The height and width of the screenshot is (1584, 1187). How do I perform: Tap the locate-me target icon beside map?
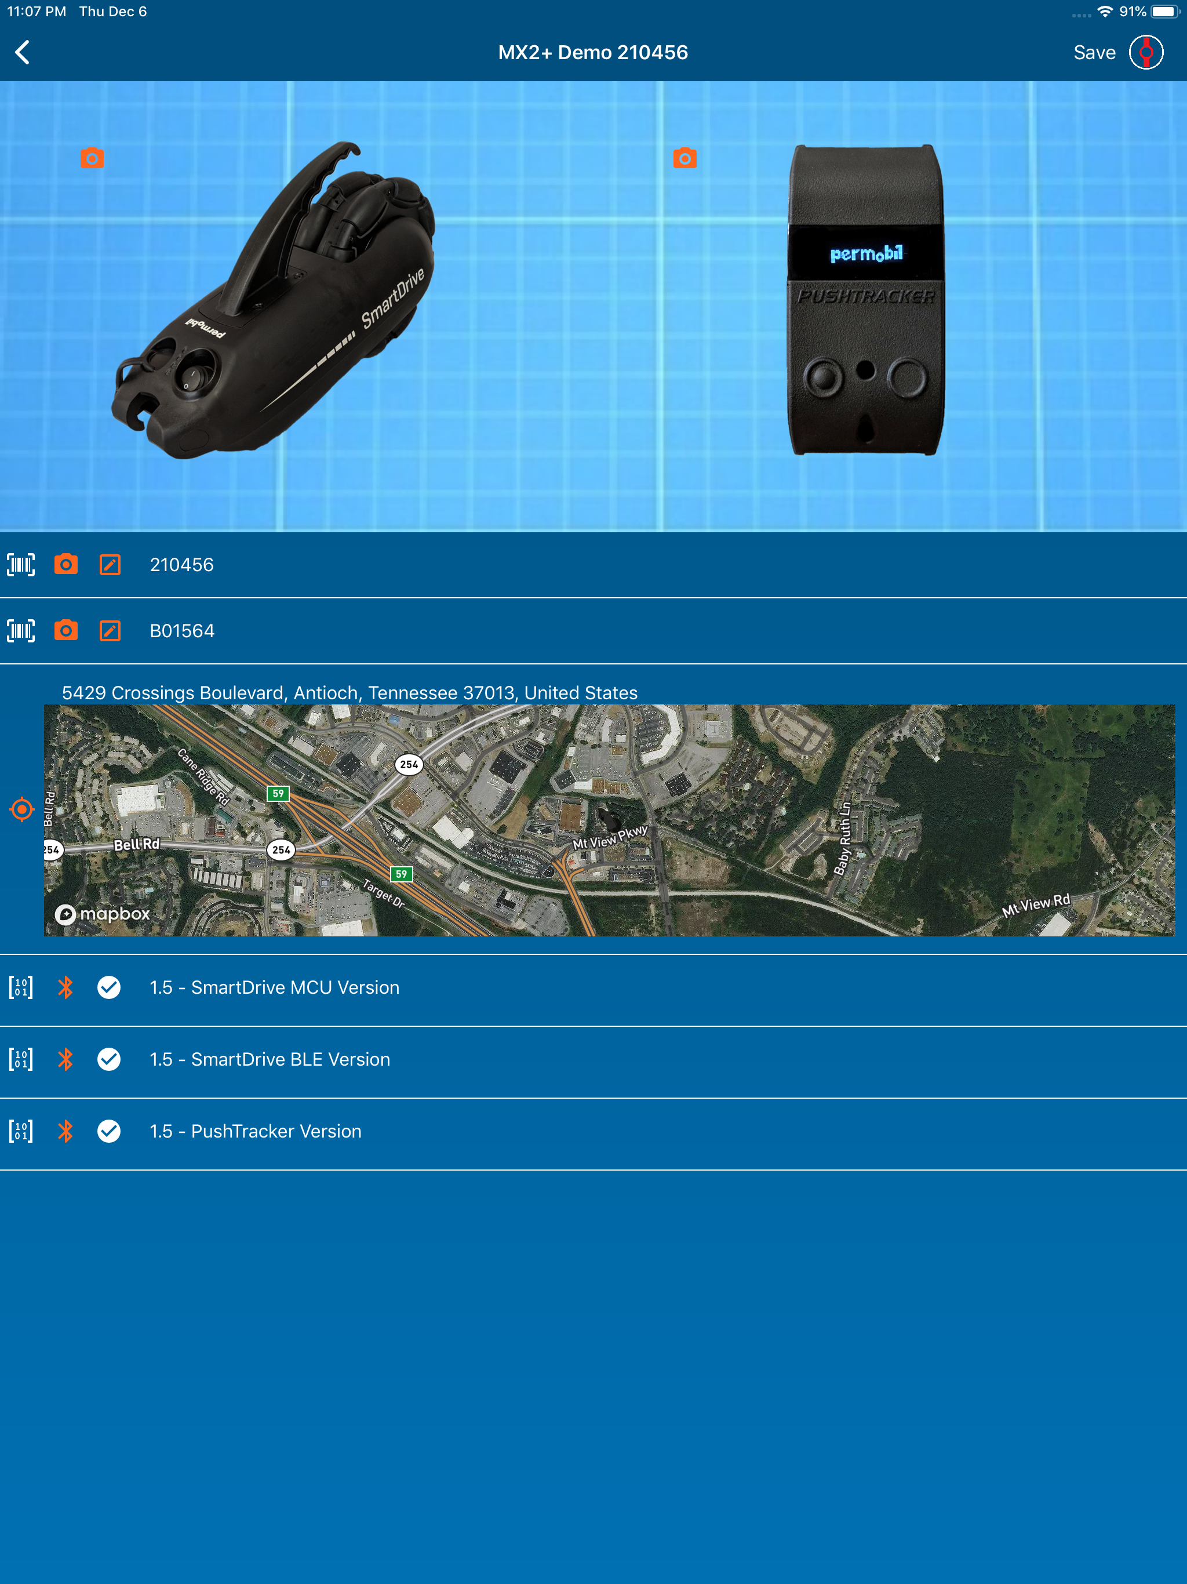pyautogui.click(x=22, y=809)
